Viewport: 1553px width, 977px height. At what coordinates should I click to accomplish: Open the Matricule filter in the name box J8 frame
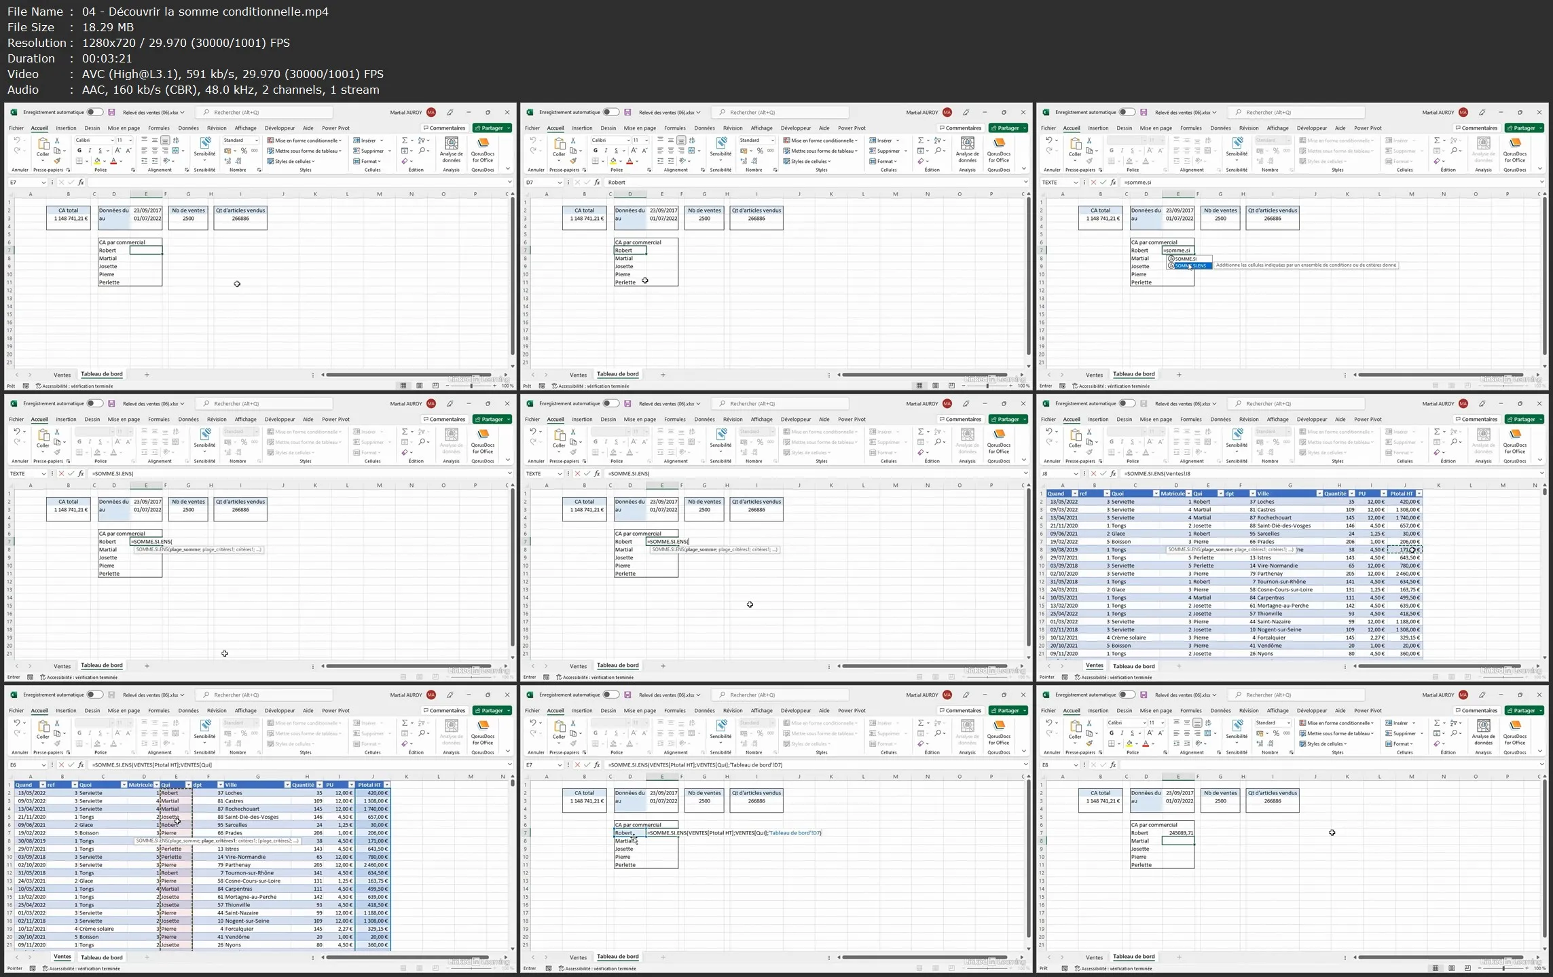[x=1188, y=494]
